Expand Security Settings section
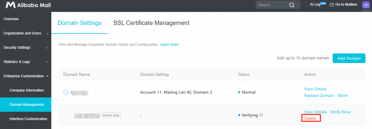Screen dimensions: 372x129 point(47,48)
